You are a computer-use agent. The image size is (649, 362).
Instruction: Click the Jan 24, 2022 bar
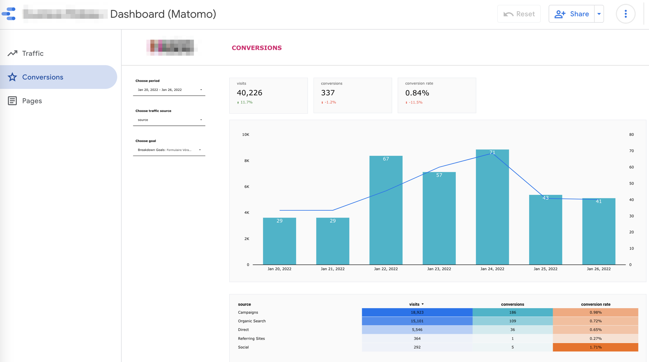coord(492,209)
